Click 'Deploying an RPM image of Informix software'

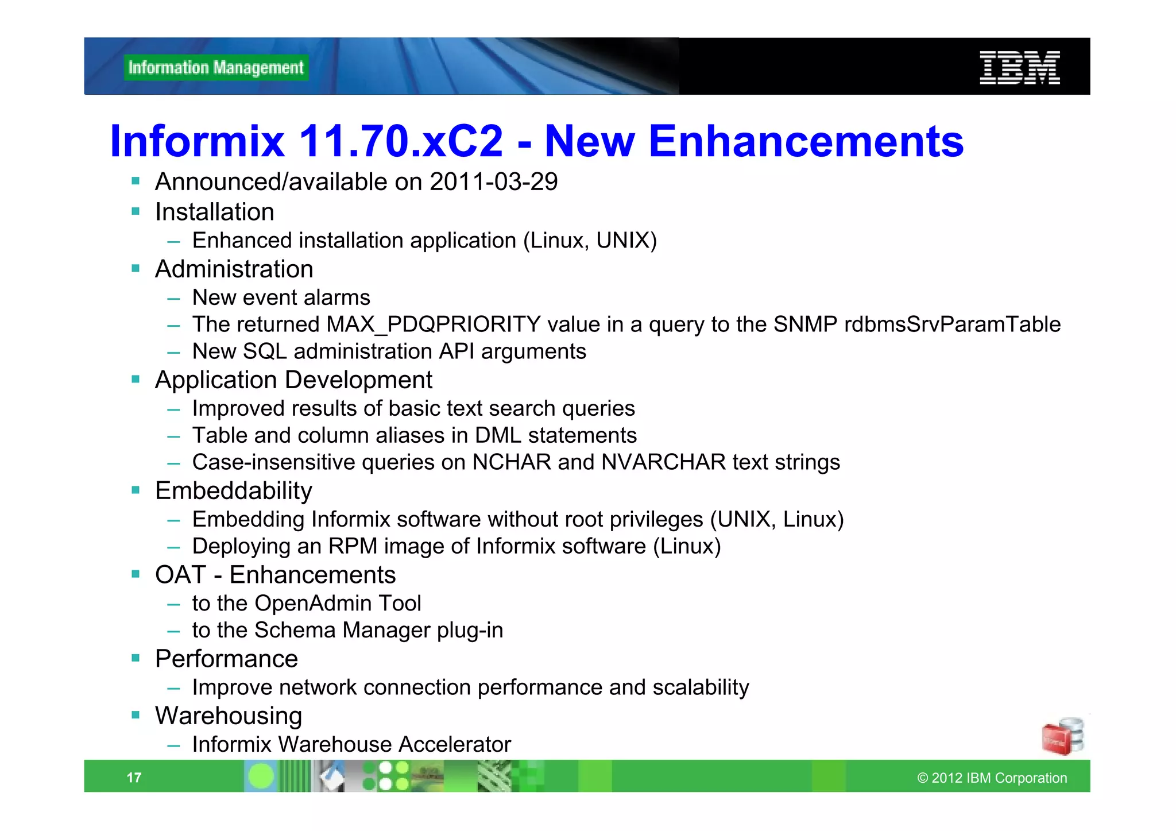(456, 547)
